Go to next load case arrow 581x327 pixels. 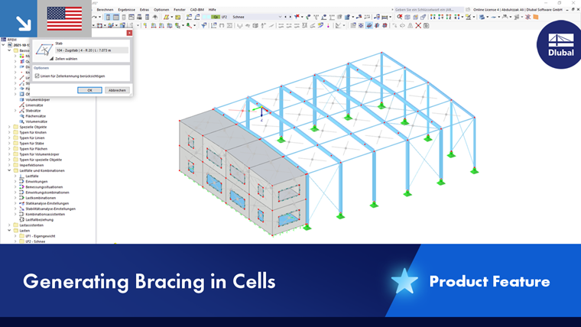click(290, 17)
